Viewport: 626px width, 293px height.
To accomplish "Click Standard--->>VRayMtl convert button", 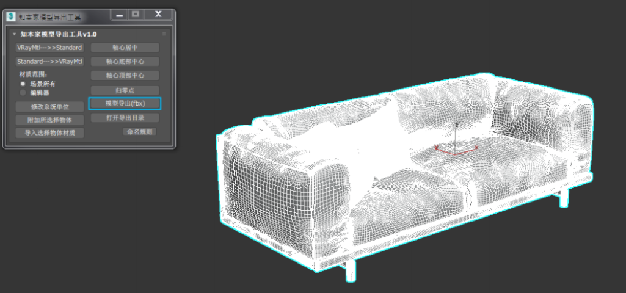I will tap(49, 62).
